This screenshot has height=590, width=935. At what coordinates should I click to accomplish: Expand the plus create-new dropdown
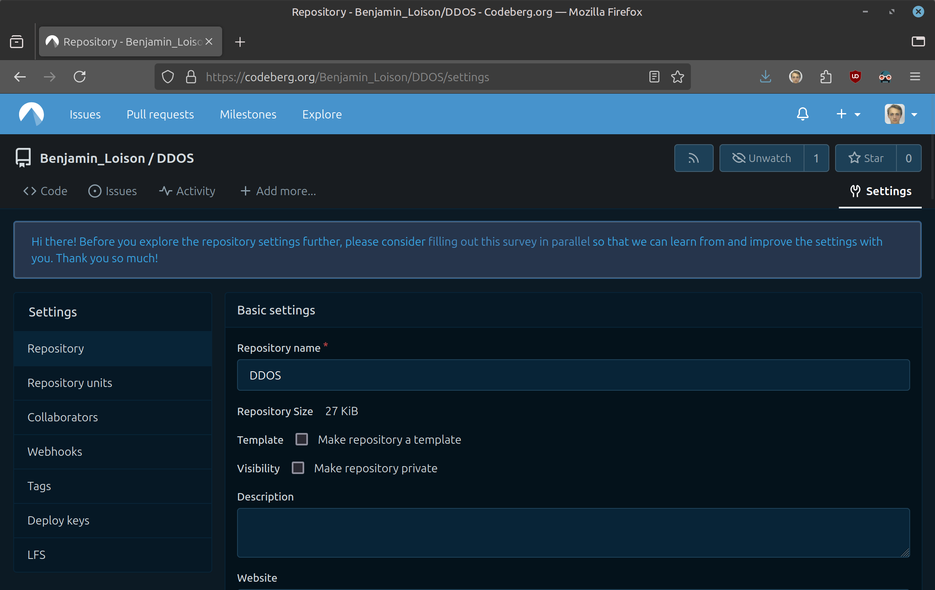click(x=848, y=114)
